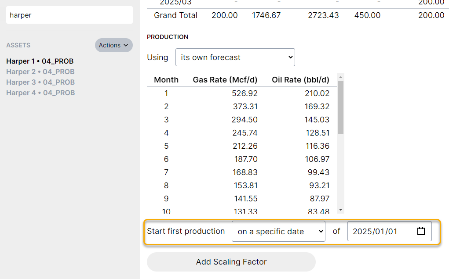Click the Oil Rate (bbl/d) column header
449x279 pixels.
coord(300,80)
